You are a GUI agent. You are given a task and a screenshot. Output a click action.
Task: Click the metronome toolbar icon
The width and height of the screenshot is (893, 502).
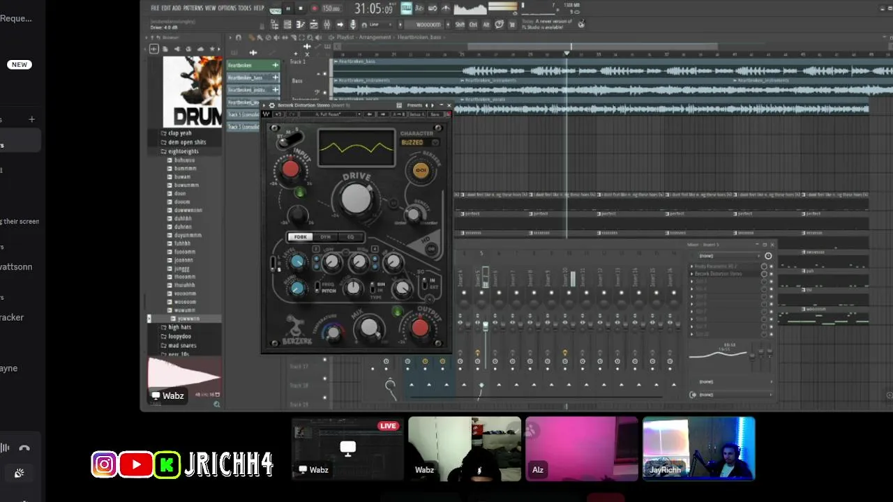[x=446, y=8]
